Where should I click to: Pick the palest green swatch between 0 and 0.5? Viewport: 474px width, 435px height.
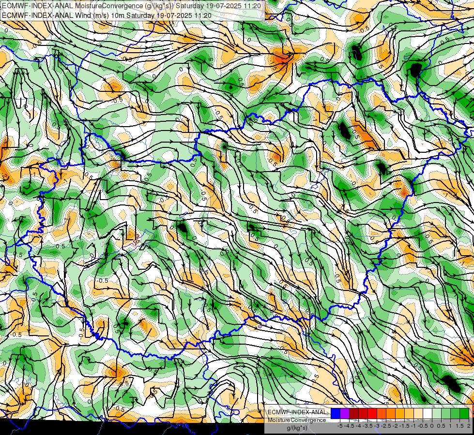pos(437,414)
